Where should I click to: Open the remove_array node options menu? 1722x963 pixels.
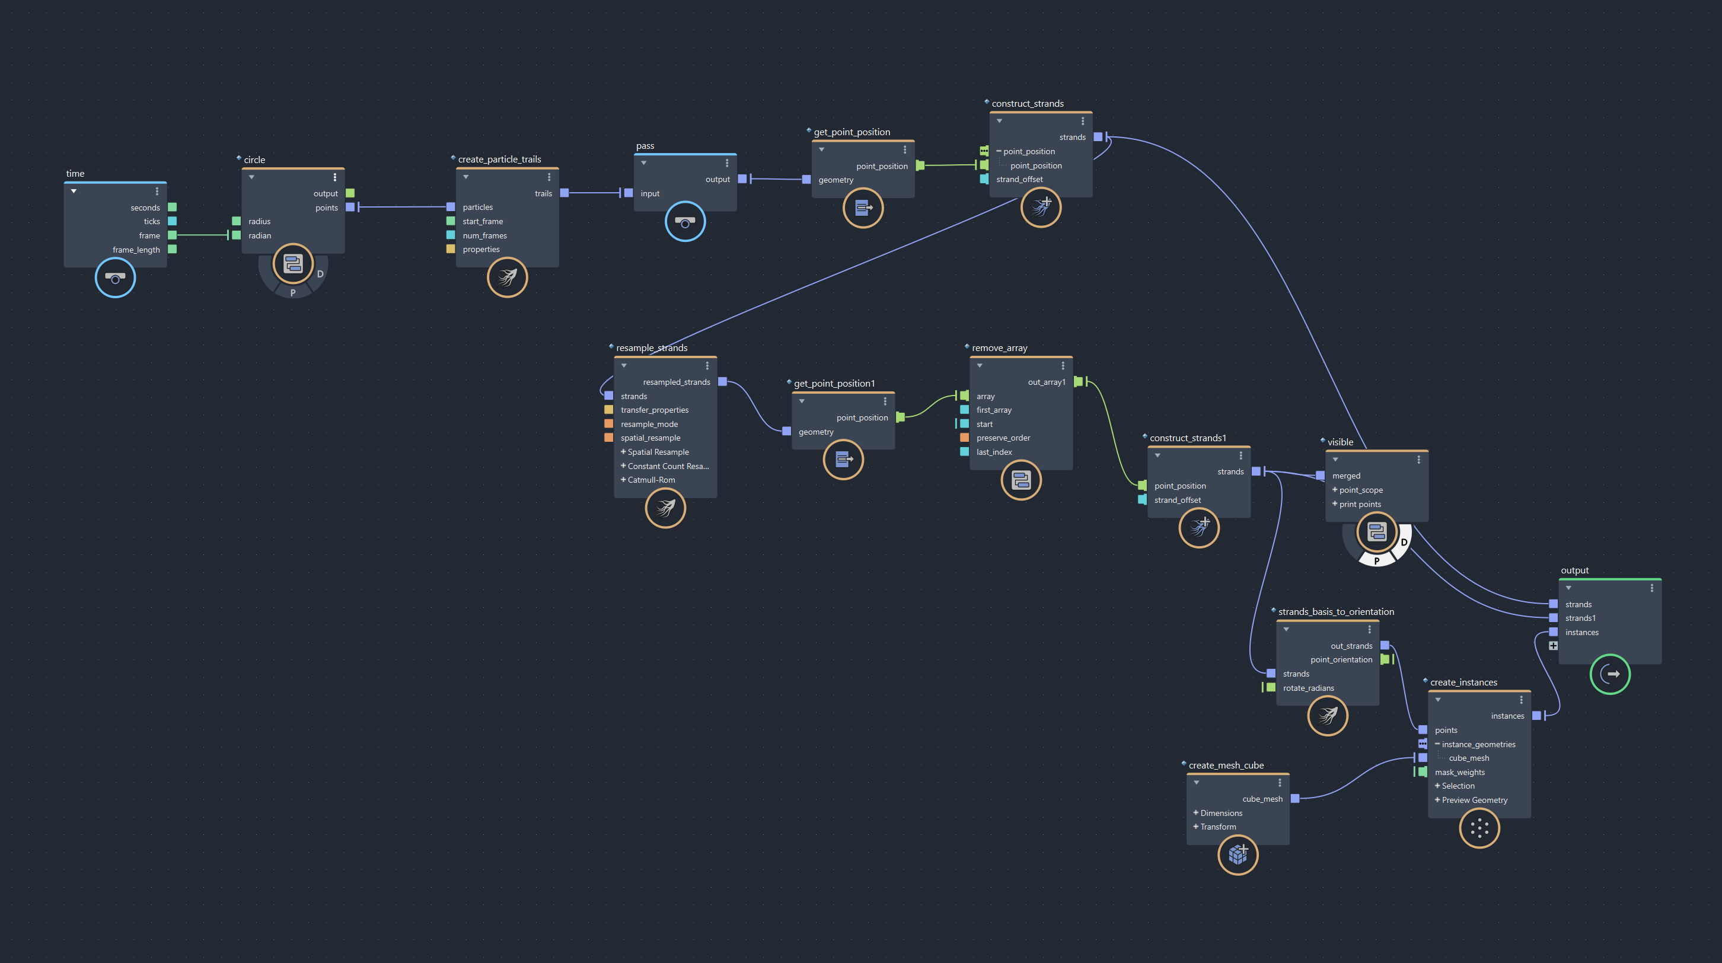[x=1063, y=365]
